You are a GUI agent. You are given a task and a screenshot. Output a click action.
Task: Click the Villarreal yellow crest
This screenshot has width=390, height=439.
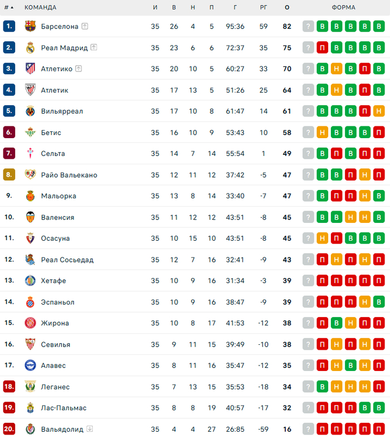[x=30, y=111]
